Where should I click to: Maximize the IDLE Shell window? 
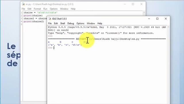pos(157,18)
